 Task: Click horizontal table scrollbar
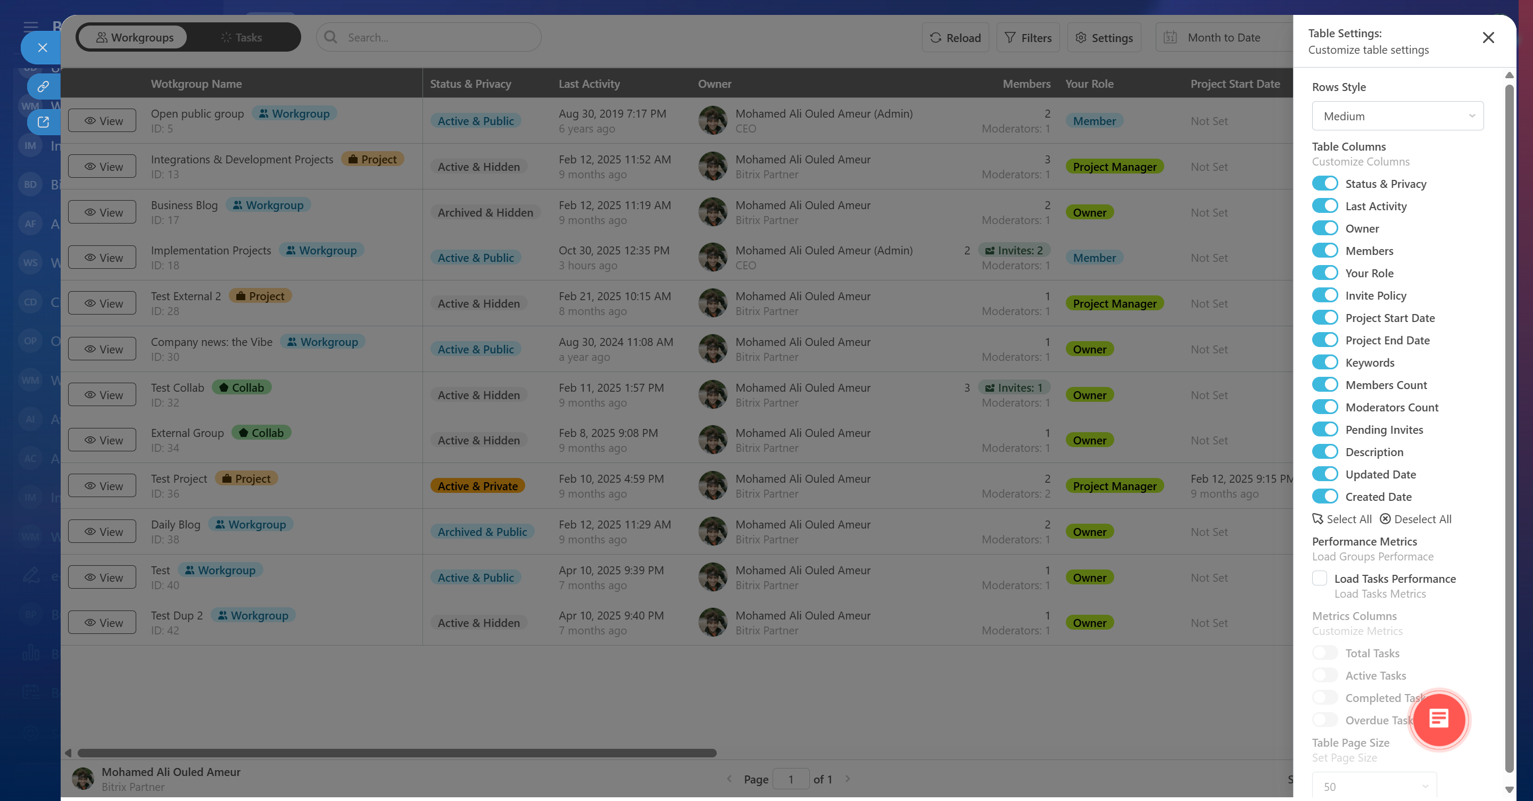click(x=396, y=753)
